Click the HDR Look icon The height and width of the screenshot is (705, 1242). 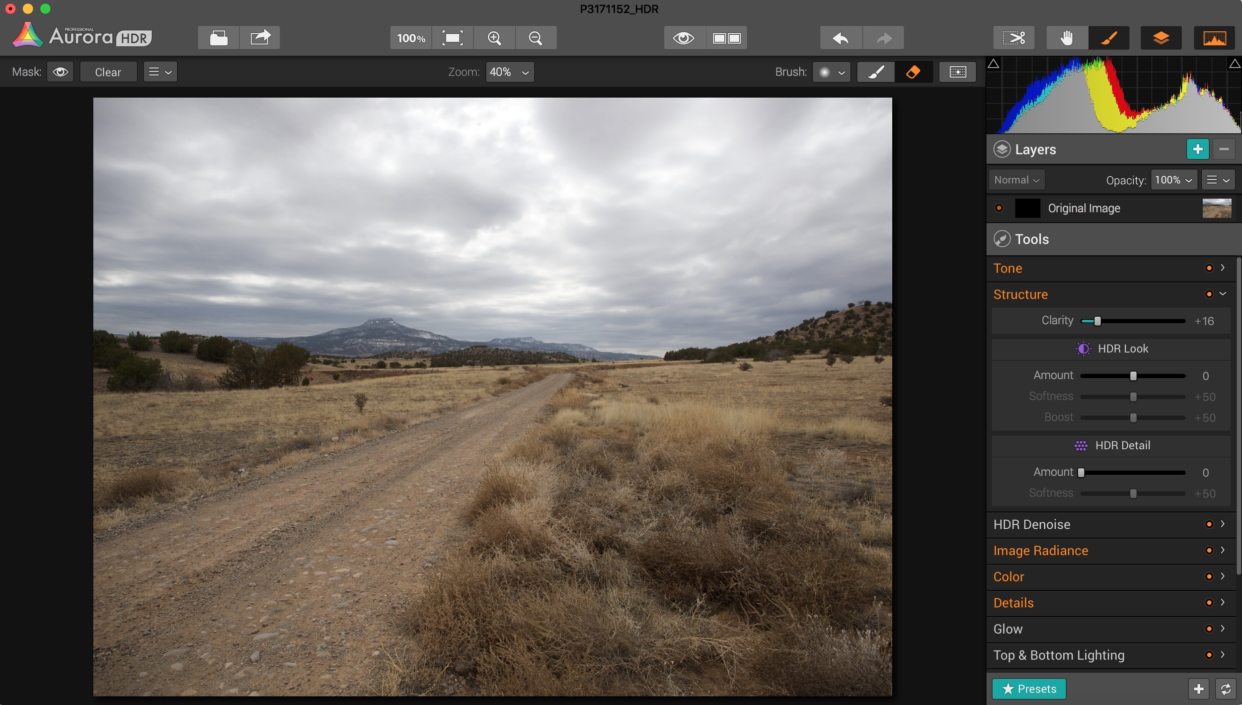[1083, 349]
